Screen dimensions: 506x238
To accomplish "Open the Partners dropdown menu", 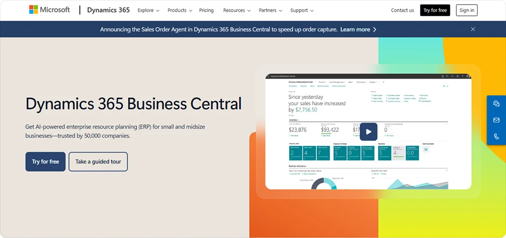I will click(x=271, y=10).
